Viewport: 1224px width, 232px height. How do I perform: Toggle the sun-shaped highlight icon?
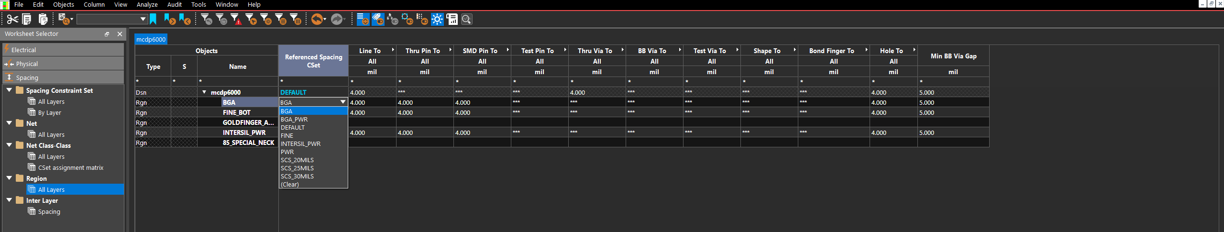[437, 19]
